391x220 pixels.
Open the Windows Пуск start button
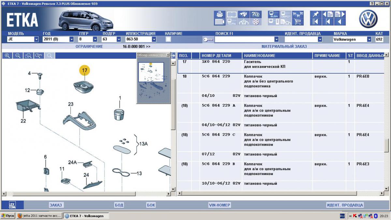(7, 216)
